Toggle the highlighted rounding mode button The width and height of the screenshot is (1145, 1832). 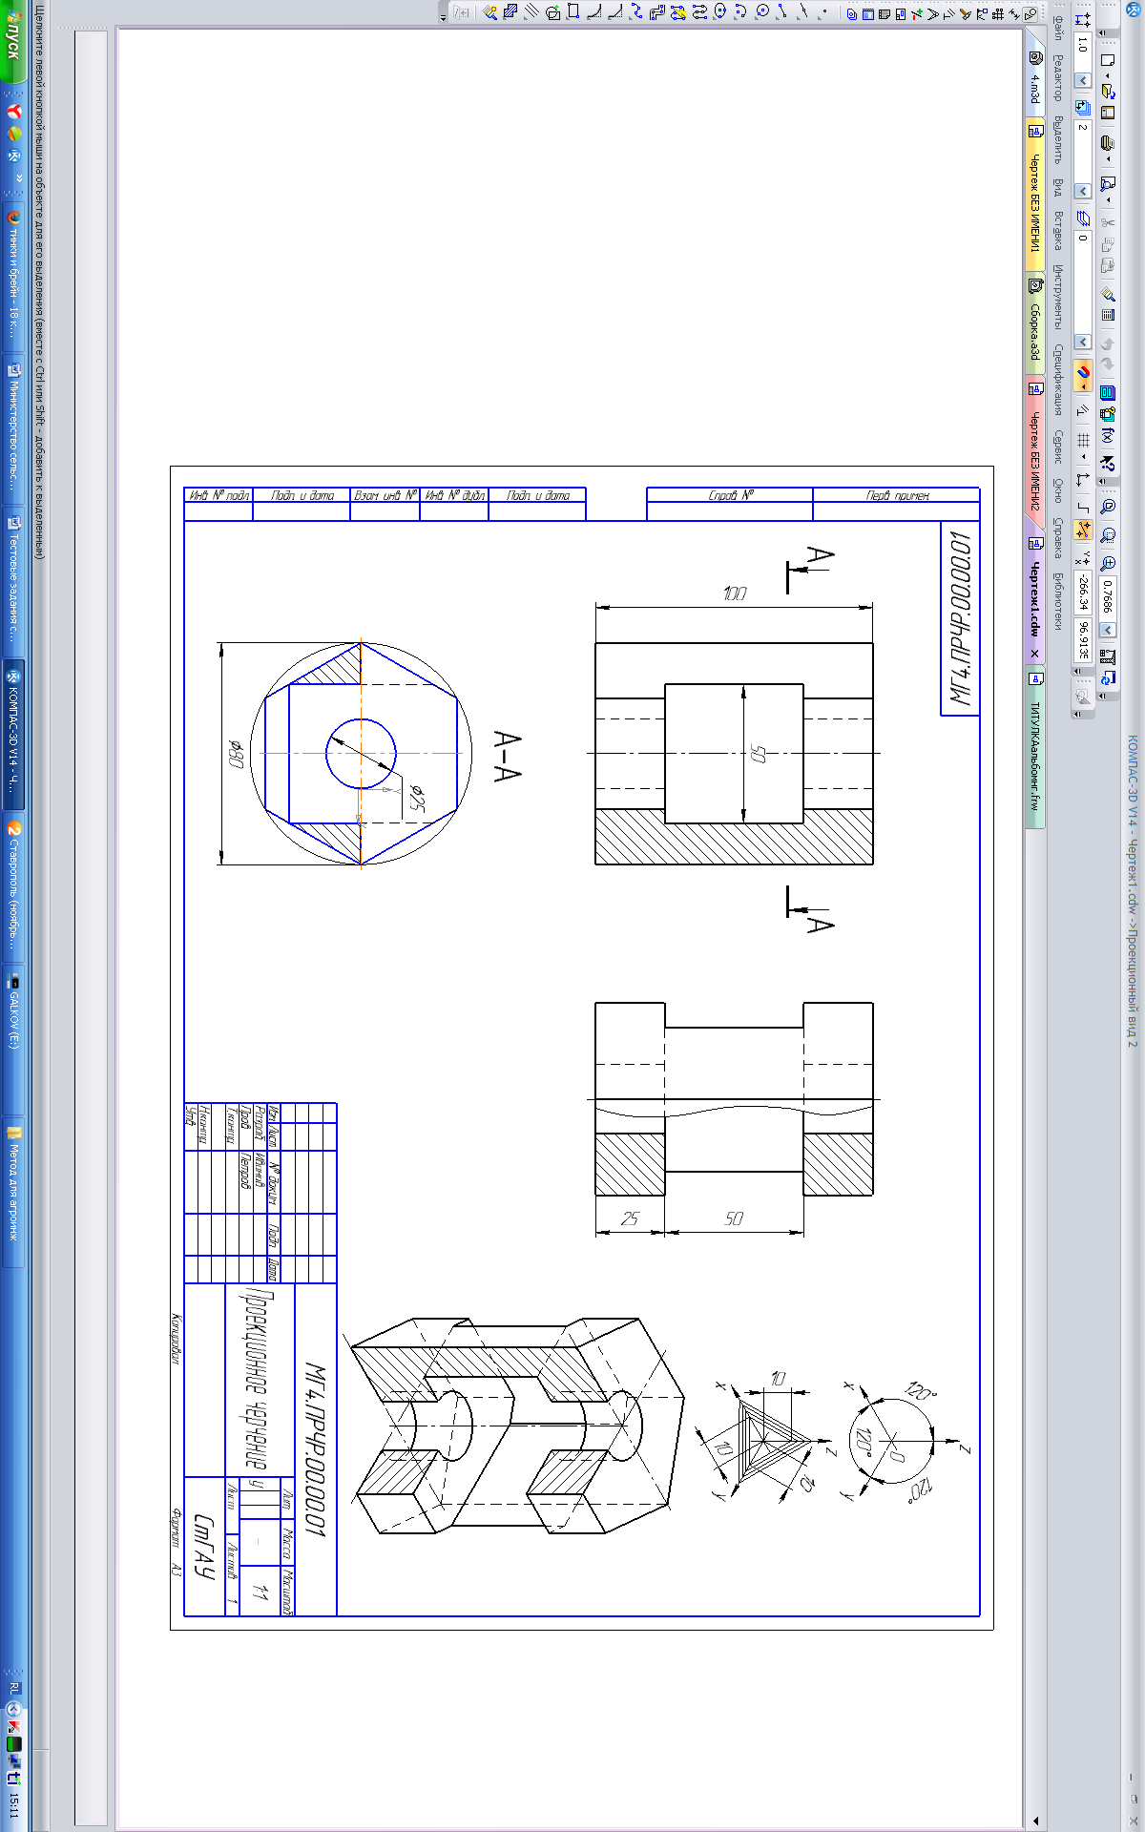(x=1083, y=530)
